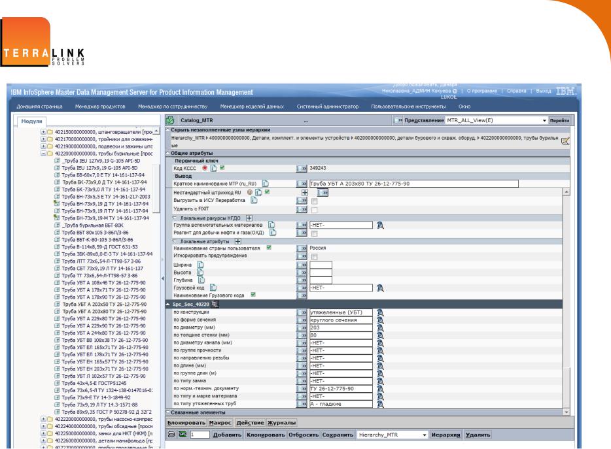Click the Сохранить button
The image size is (611, 449).
pyautogui.click(x=338, y=435)
